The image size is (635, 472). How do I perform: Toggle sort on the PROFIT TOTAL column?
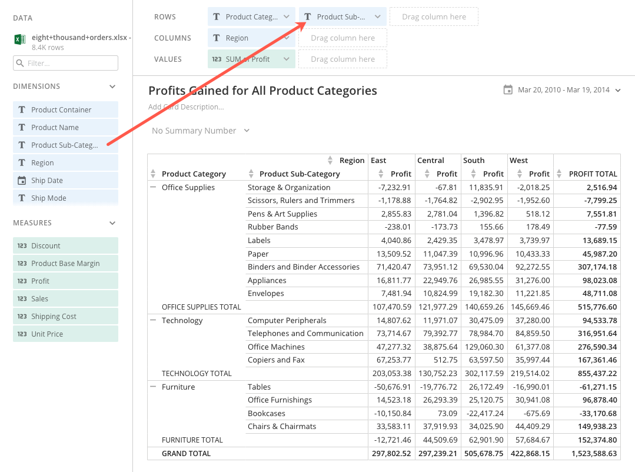pos(560,173)
